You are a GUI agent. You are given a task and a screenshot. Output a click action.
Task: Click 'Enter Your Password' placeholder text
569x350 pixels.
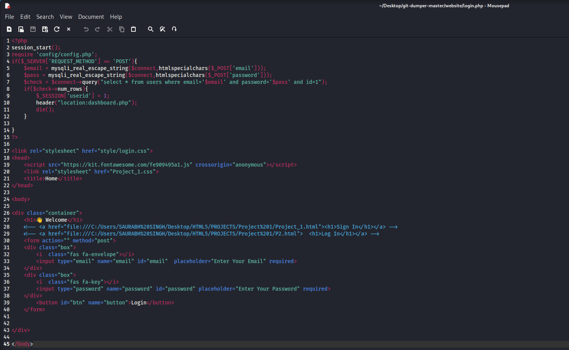(x=268, y=289)
